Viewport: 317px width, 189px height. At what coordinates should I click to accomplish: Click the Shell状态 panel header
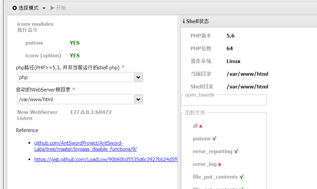pos(249,21)
